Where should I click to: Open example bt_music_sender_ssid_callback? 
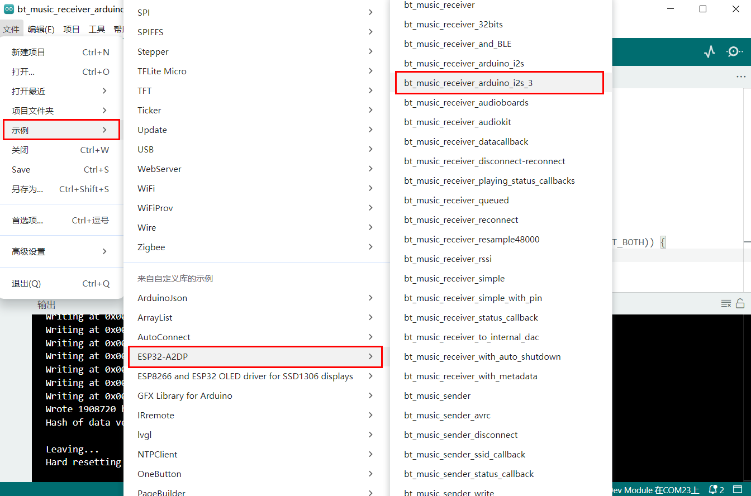click(x=500, y=454)
